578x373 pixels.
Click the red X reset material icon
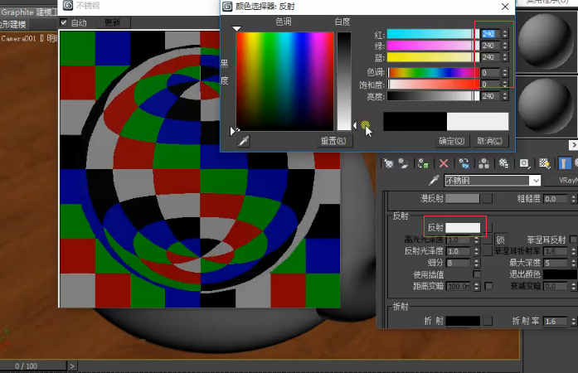pyautogui.click(x=444, y=163)
